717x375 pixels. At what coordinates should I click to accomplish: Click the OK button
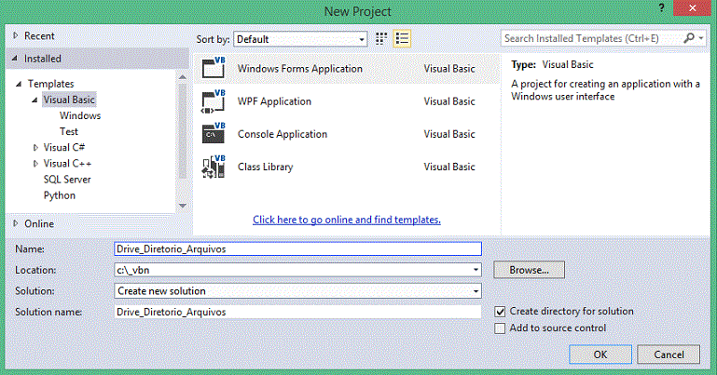coord(600,355)
